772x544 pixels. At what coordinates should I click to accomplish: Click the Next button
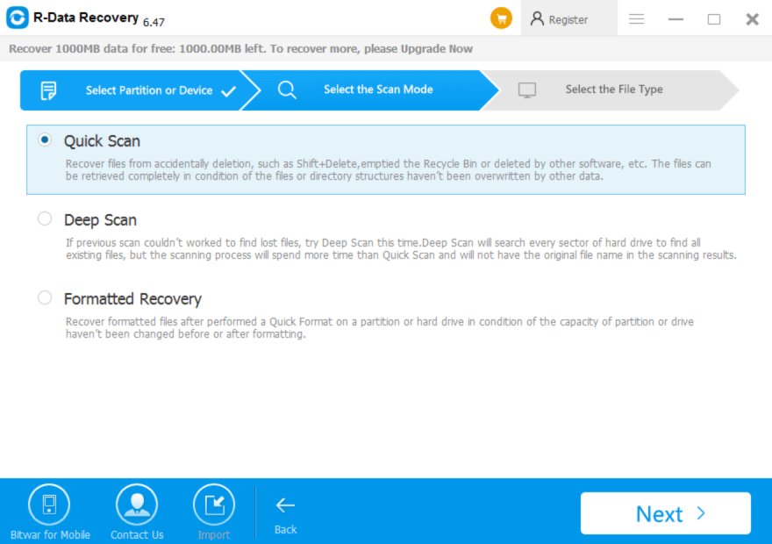[666, 513]
